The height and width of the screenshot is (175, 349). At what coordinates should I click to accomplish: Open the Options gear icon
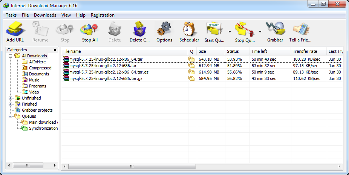tap(164, 29)
